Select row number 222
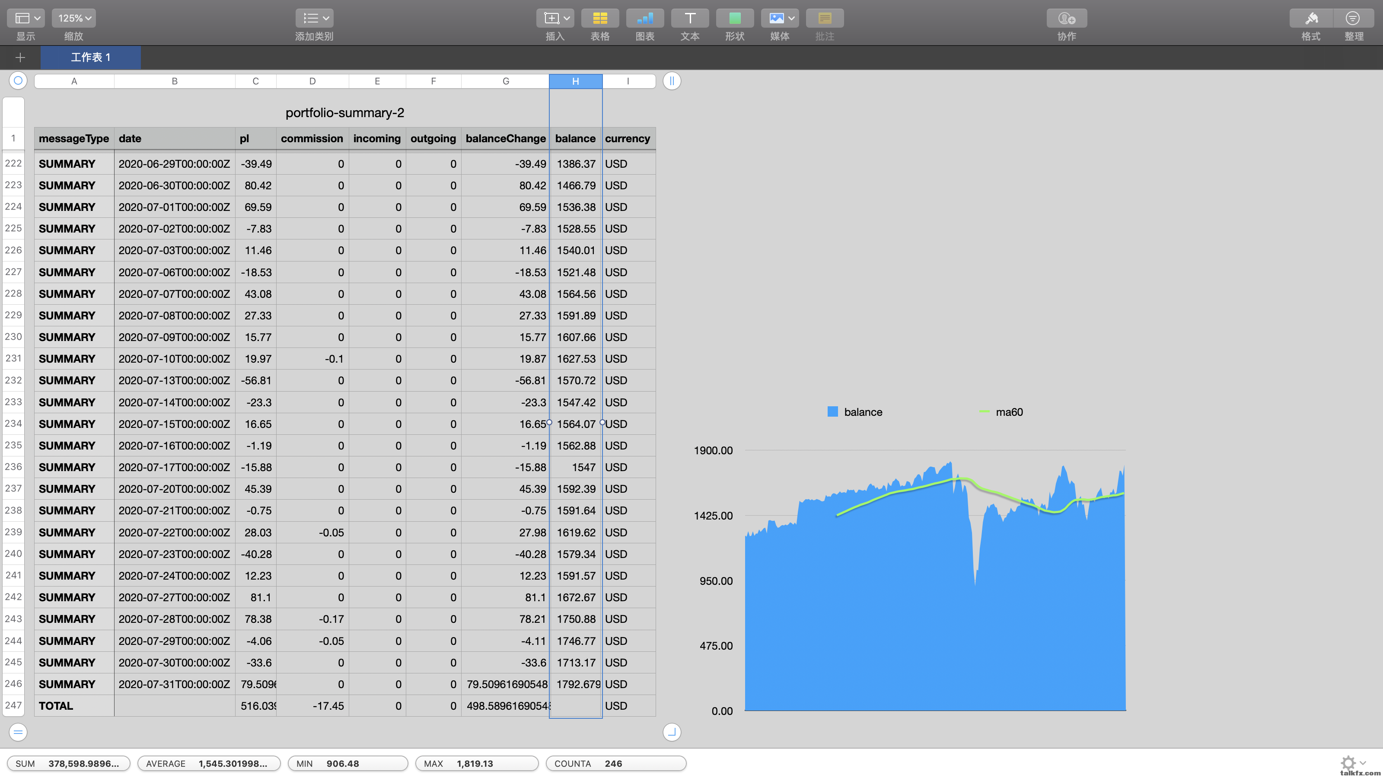This screenshot has width=1383, height=778. click(13, 163)
